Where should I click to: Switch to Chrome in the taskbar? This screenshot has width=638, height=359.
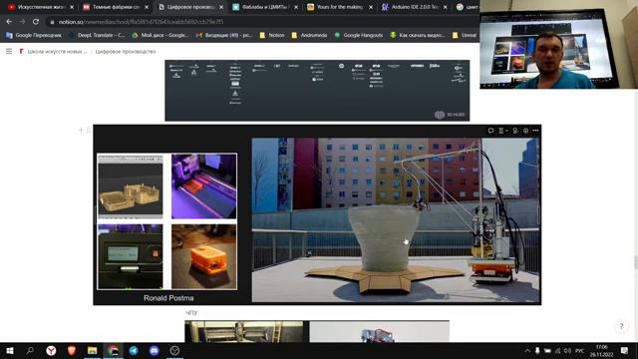tap(113, 350)
